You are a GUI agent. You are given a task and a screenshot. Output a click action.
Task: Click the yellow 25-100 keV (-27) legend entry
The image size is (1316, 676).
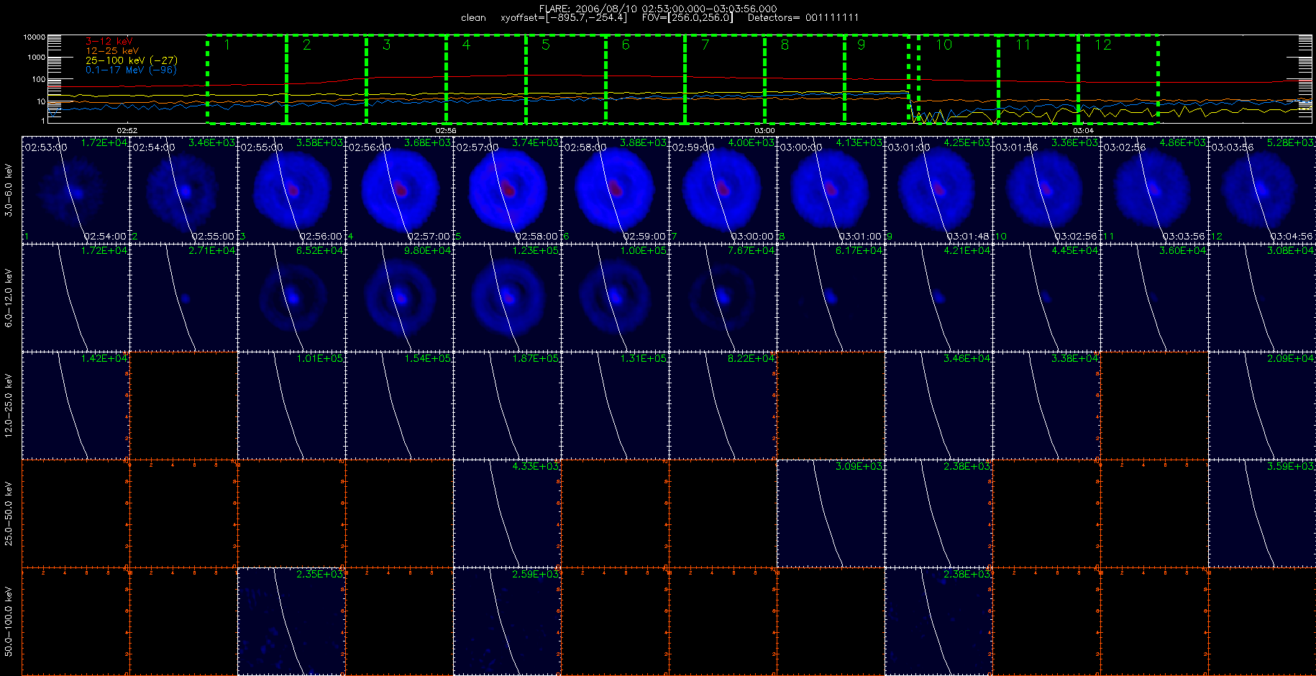click(132, 60)
